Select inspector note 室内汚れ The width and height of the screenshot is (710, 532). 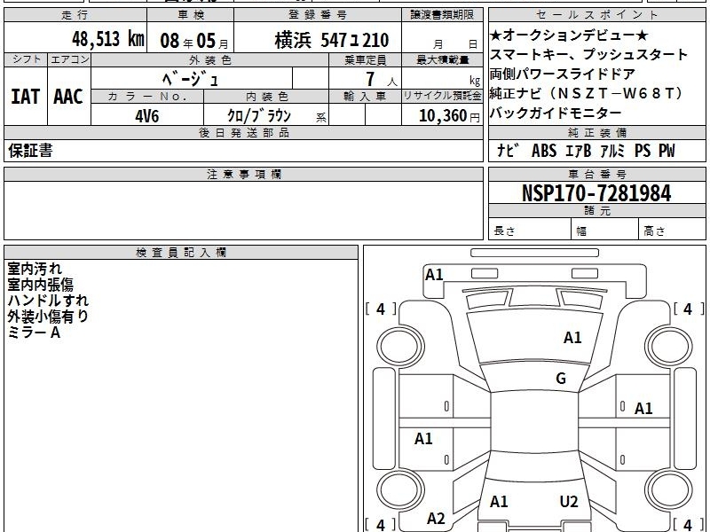click(35, 269)
